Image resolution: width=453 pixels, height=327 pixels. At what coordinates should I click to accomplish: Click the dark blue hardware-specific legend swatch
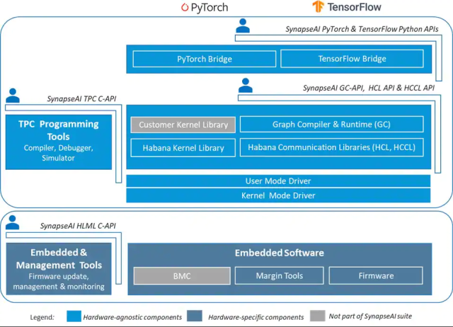click(195, 316)
